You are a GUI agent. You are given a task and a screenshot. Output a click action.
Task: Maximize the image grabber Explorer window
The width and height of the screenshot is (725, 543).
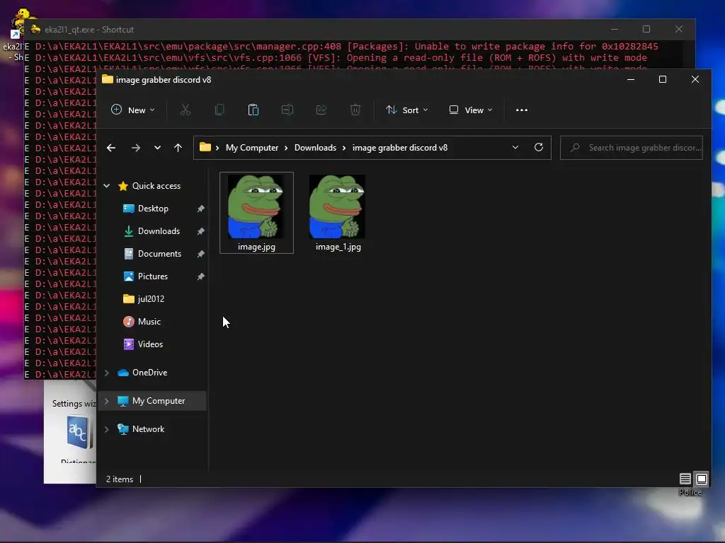point(663,79)
